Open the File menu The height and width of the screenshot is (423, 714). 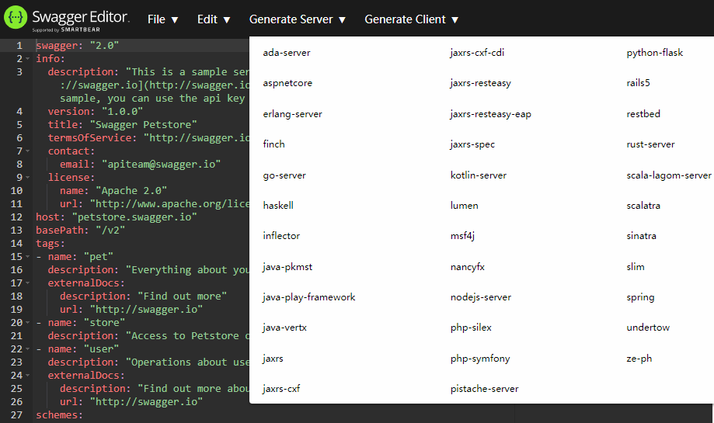162,19
